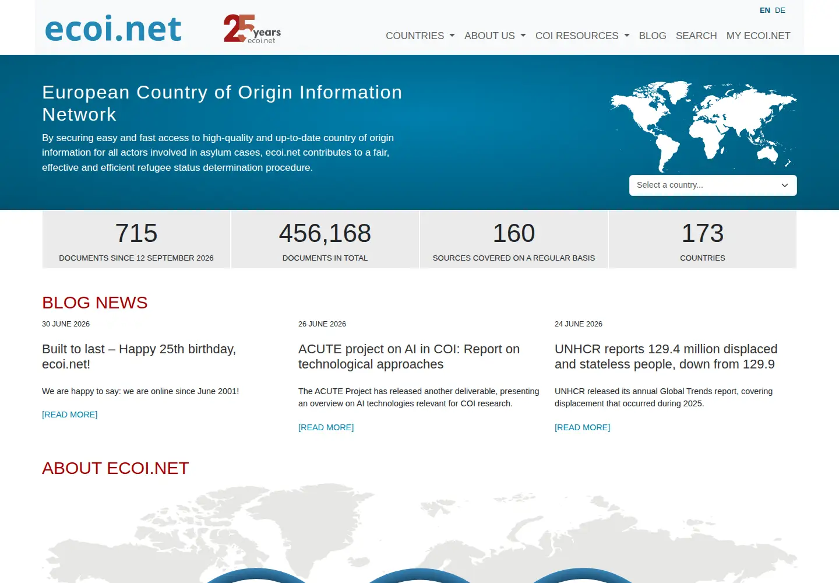The image size is (839, 583).
Task: Expand the COUNTRIES menu
Action: click(x=420, y=36)
